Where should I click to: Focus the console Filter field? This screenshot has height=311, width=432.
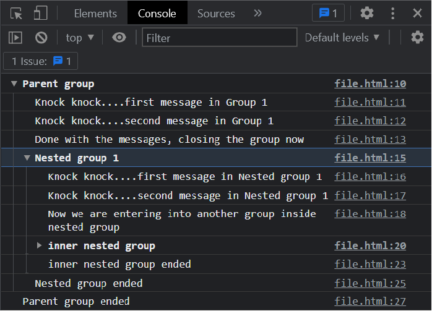pyautogui.click(x=218, y=38)
